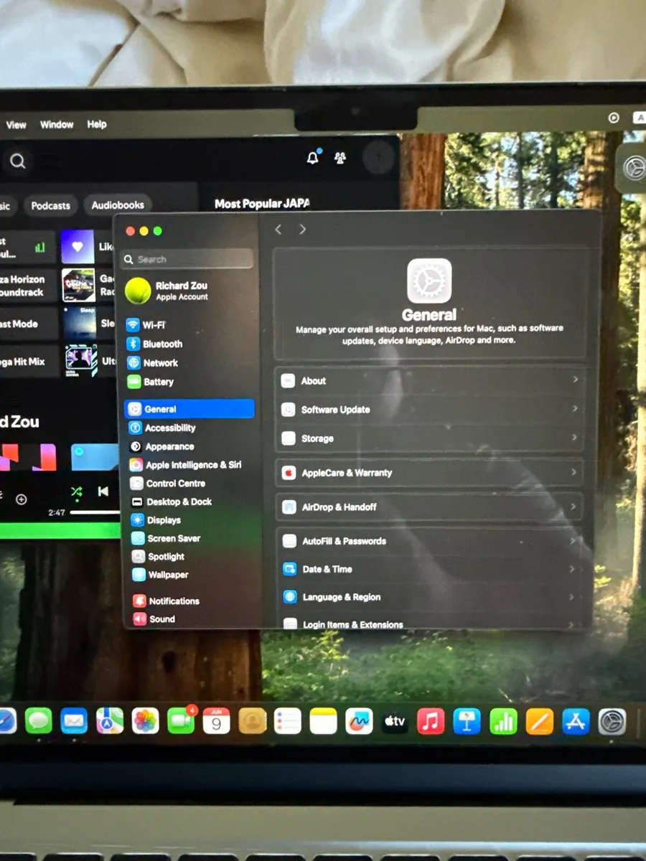Open Apple Intelligence & Siri settings

click(x=185, y=465)
